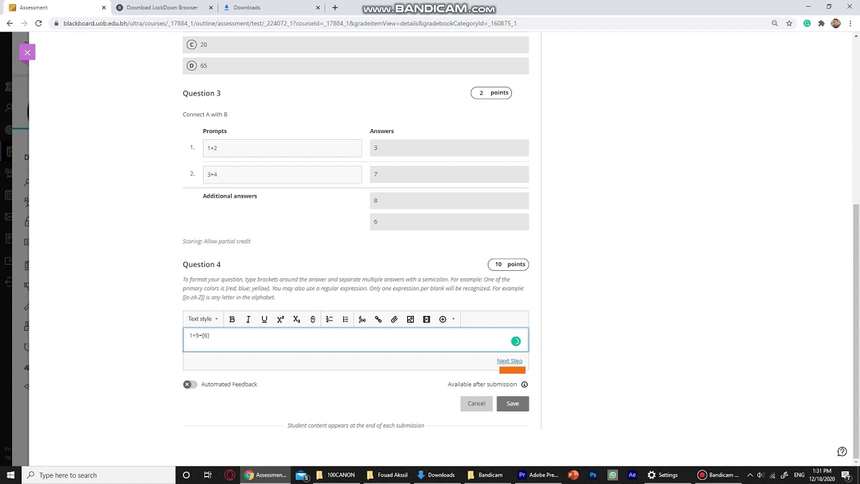The height and width of the screenshot is (484, 860).
Task: Open the Chrome extensions puzzle menu
Action: click(821, 23)
